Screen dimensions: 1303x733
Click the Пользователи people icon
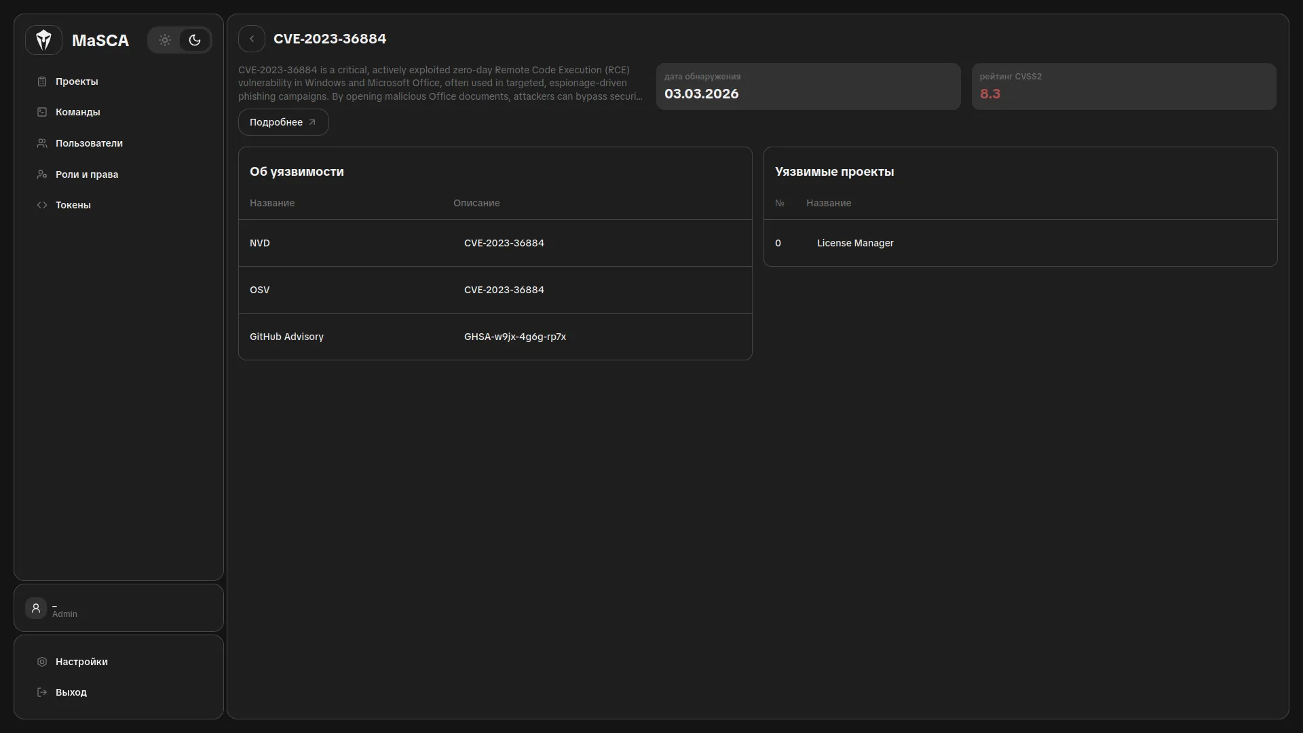pyautogui.click(x=42, y=143)
